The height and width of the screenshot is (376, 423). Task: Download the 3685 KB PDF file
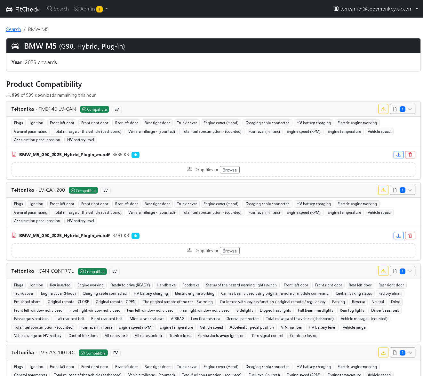coord(399,155)
